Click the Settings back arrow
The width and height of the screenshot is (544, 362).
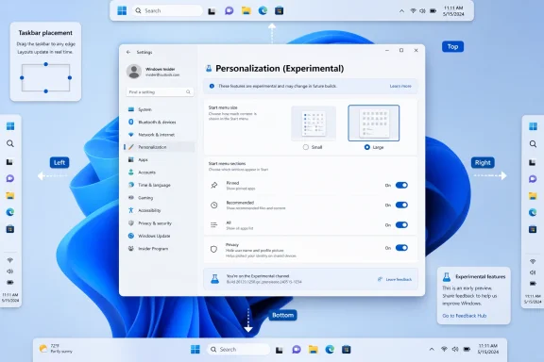coord(128,52)
